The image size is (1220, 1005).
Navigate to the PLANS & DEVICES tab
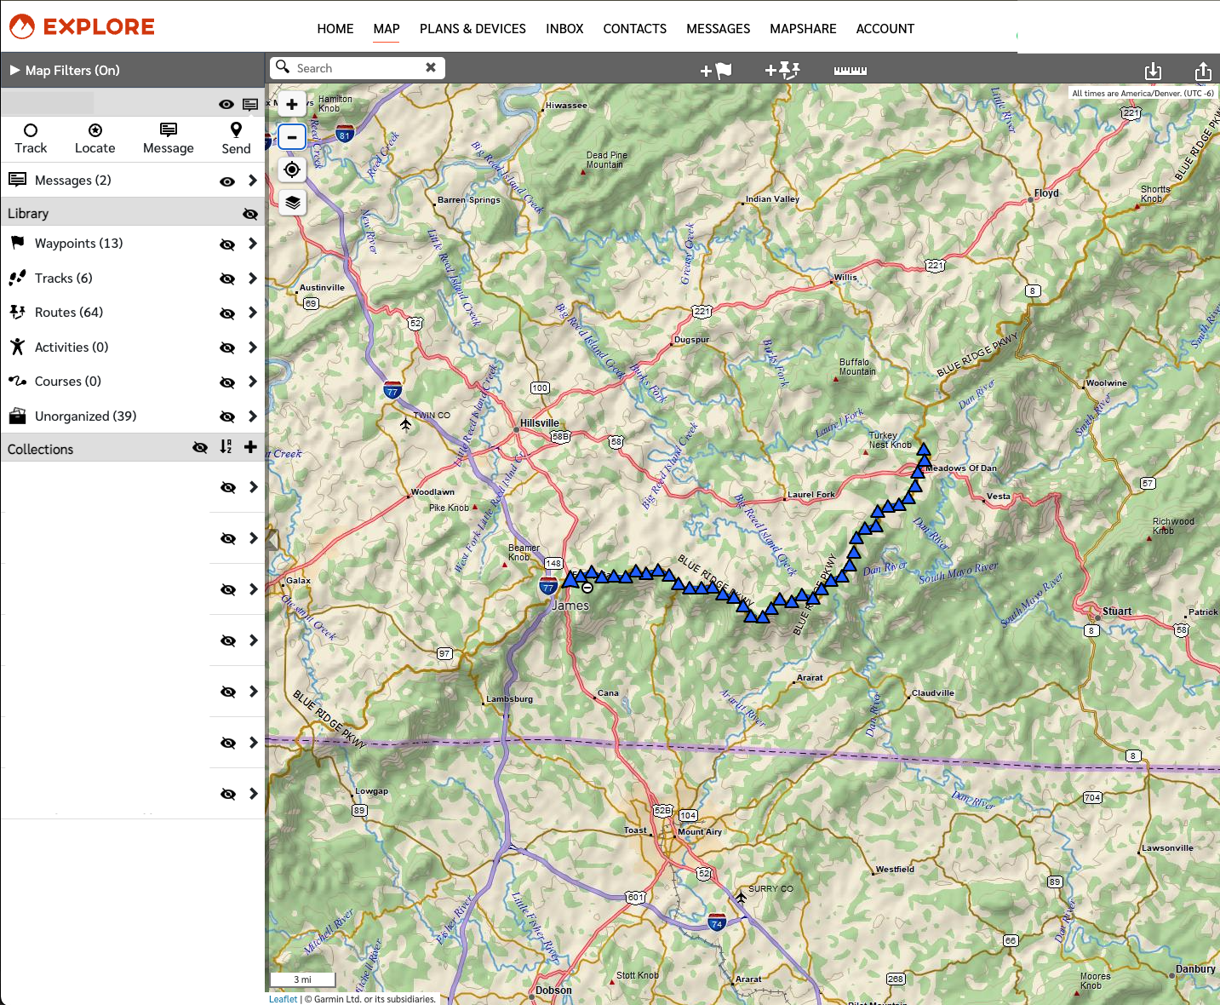click(473, 28)
